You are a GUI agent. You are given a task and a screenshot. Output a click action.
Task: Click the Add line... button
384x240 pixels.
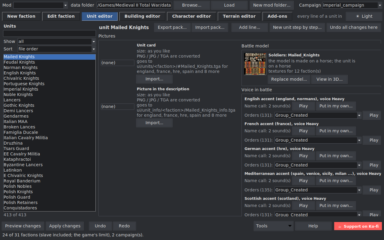point(250,27)
